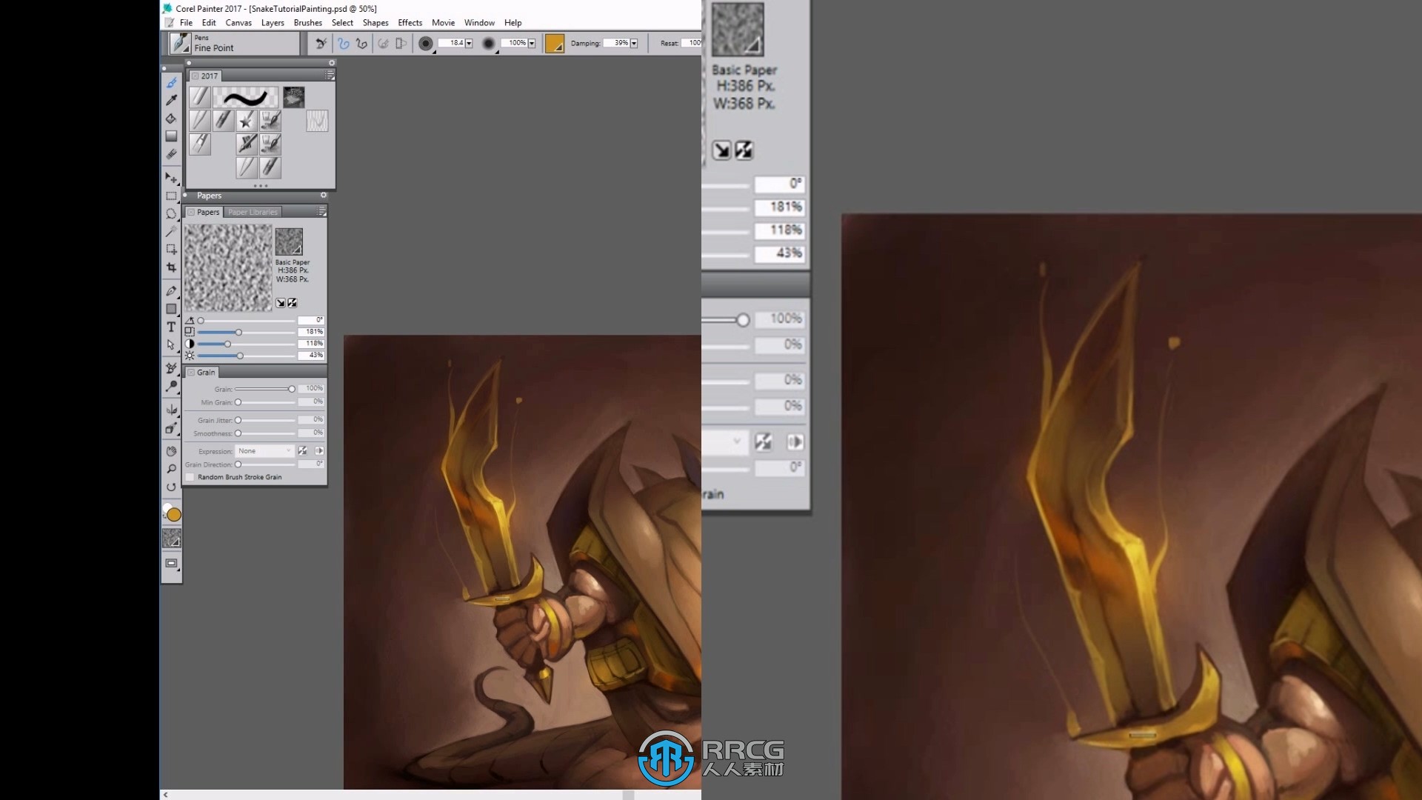The width and height of the screenshot is (1422, 800).
Task: Open Basic Paper selector thumbnail in Papers panel
Action: pos(289,241)
